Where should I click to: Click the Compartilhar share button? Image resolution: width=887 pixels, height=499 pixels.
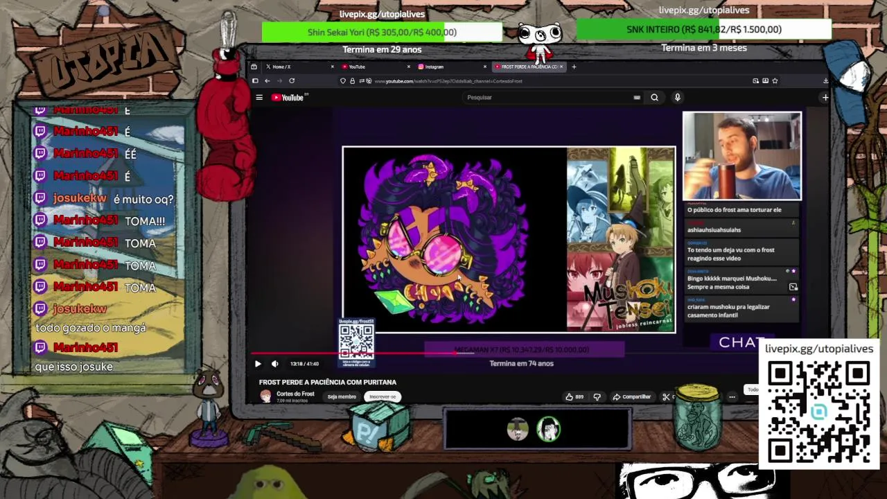coord(631,397)
